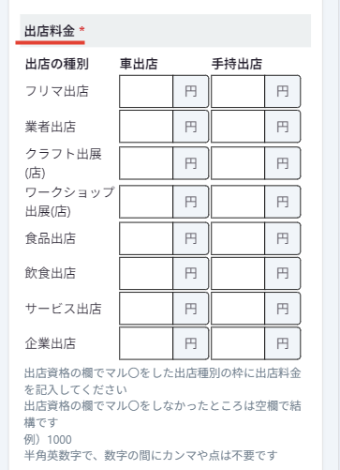Click the サービス出店 手持出店 fee field
Image resolution: width=340 pixels, height=470 pixels.
coord(238,309)
